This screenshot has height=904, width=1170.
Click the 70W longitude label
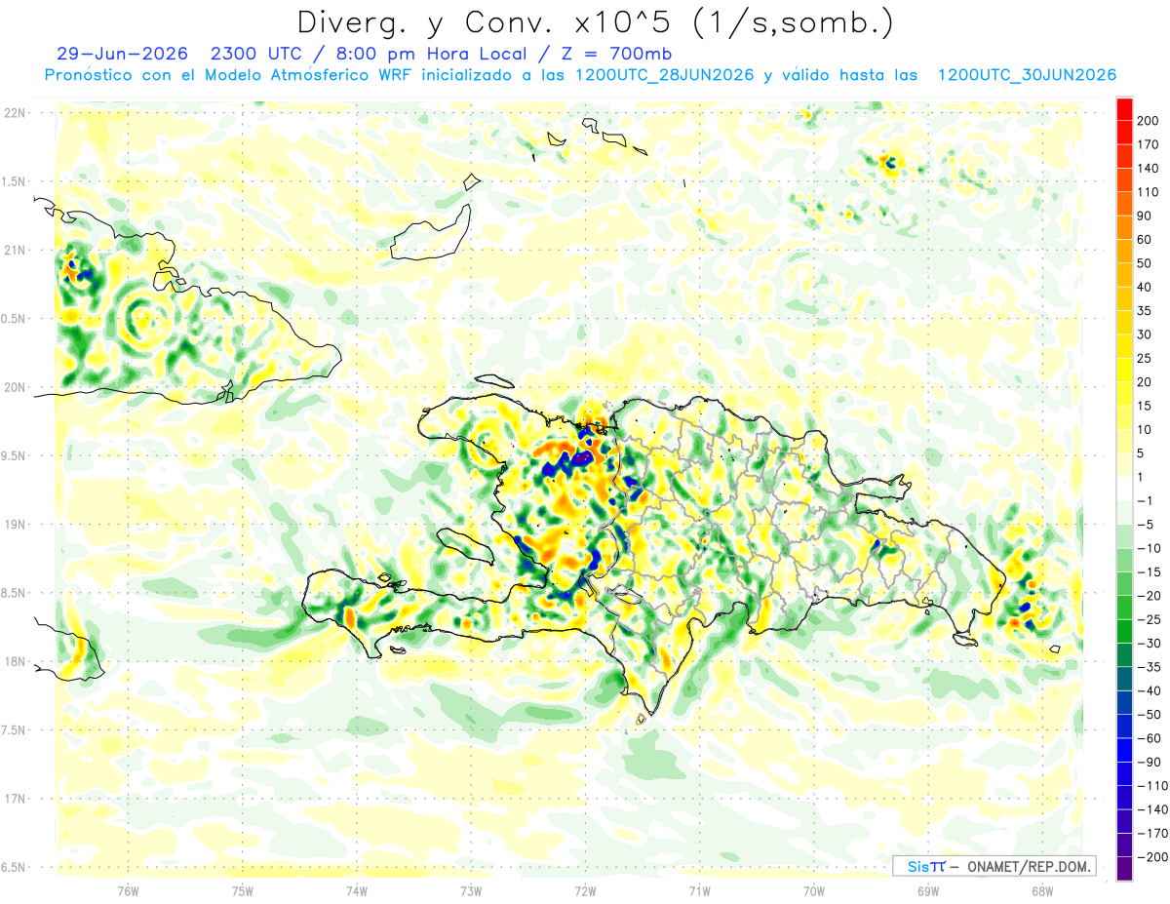[x=814, y=890]
